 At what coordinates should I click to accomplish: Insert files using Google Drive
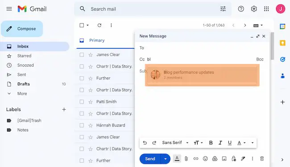215,159
